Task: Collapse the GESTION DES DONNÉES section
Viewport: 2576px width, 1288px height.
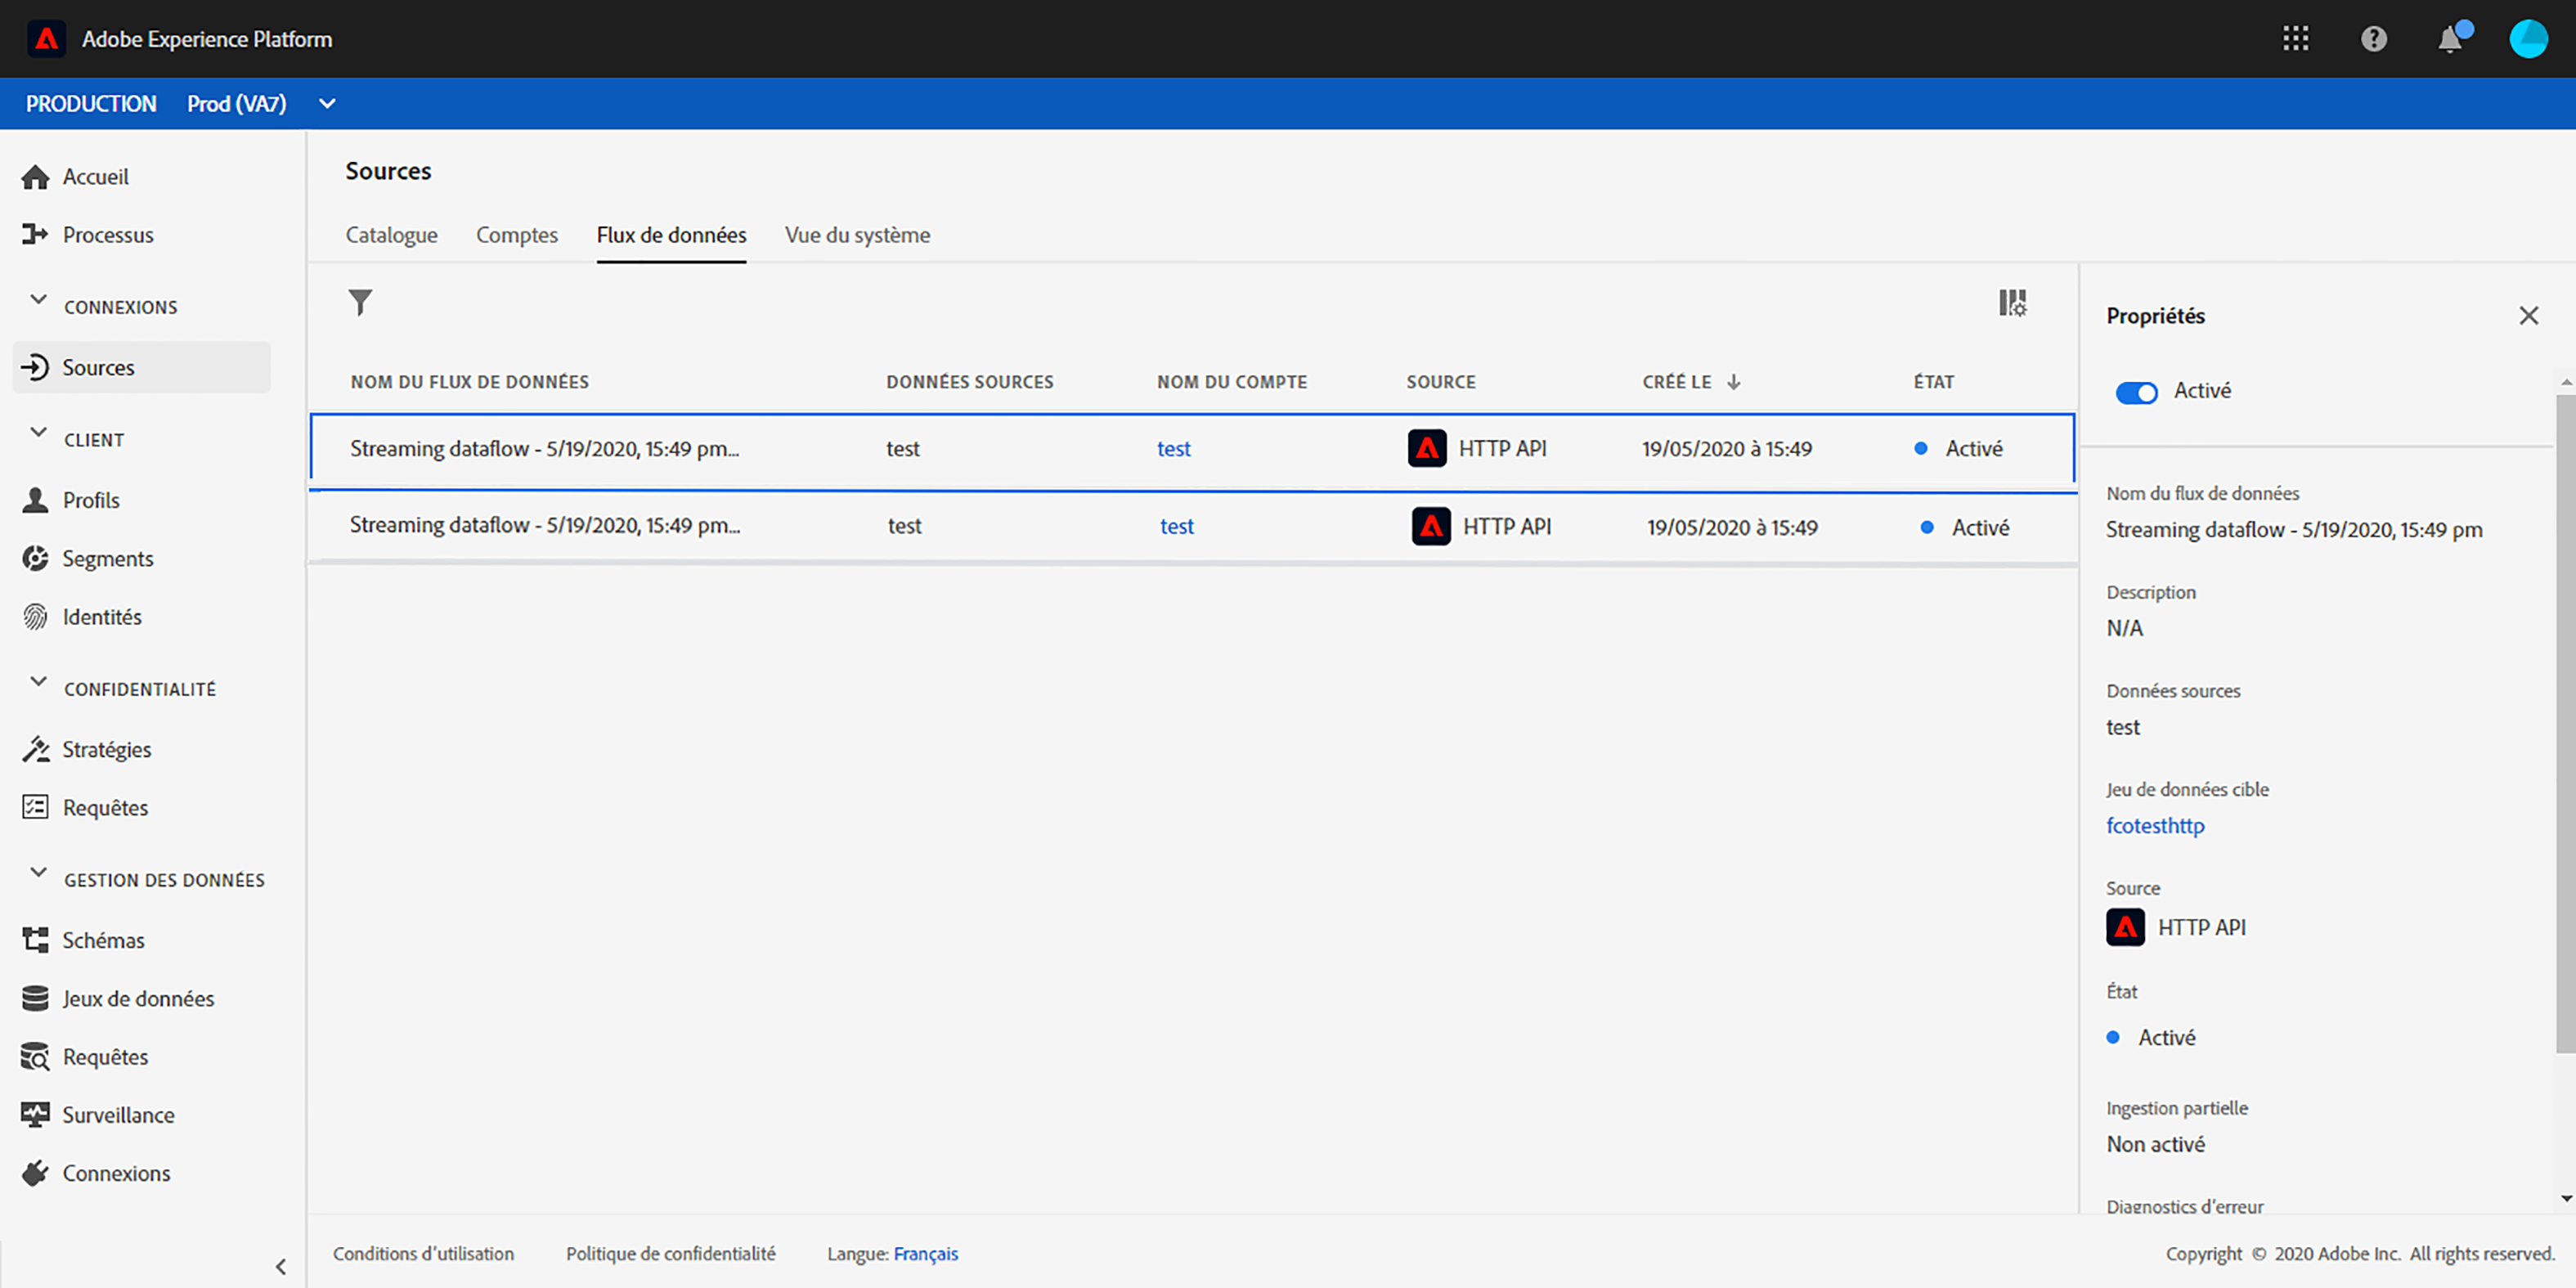Action: (39, 872)
